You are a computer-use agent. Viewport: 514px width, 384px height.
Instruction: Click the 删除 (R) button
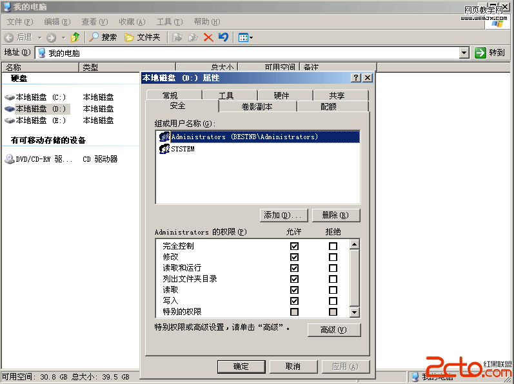(x=336, y=215)
